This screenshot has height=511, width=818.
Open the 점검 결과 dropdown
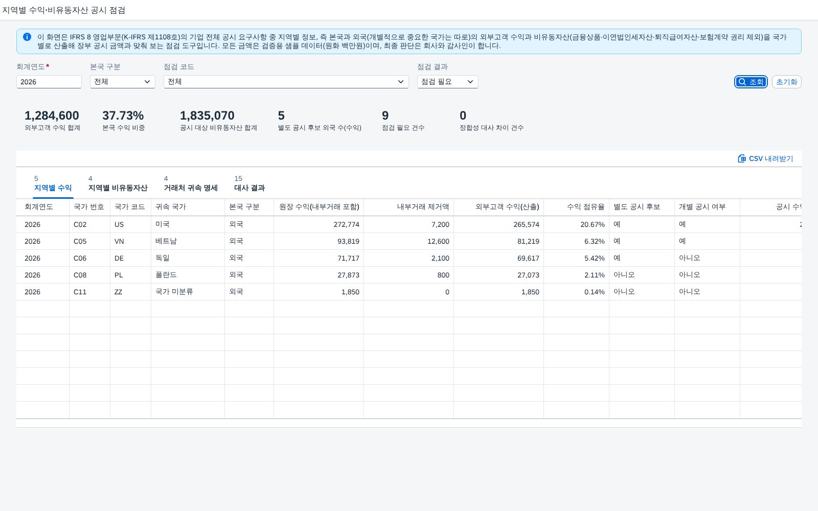448,82
